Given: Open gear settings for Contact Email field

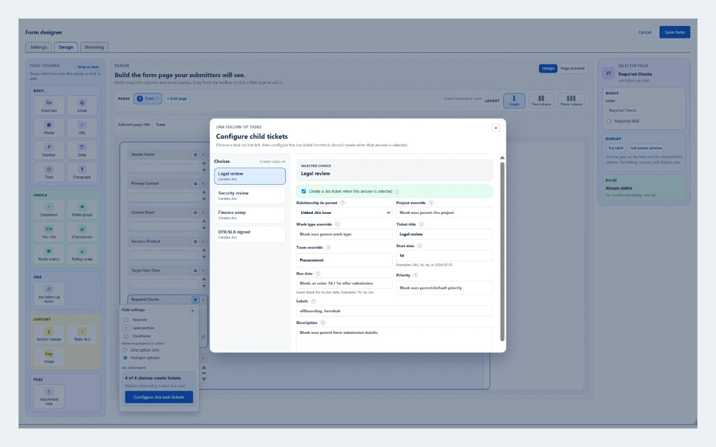Looking at the screenshot, I should [196, 213].
